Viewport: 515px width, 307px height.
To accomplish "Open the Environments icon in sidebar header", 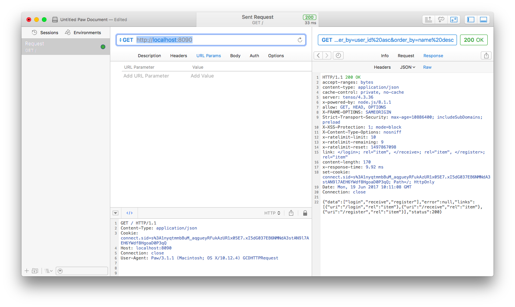I will [68, 32].
